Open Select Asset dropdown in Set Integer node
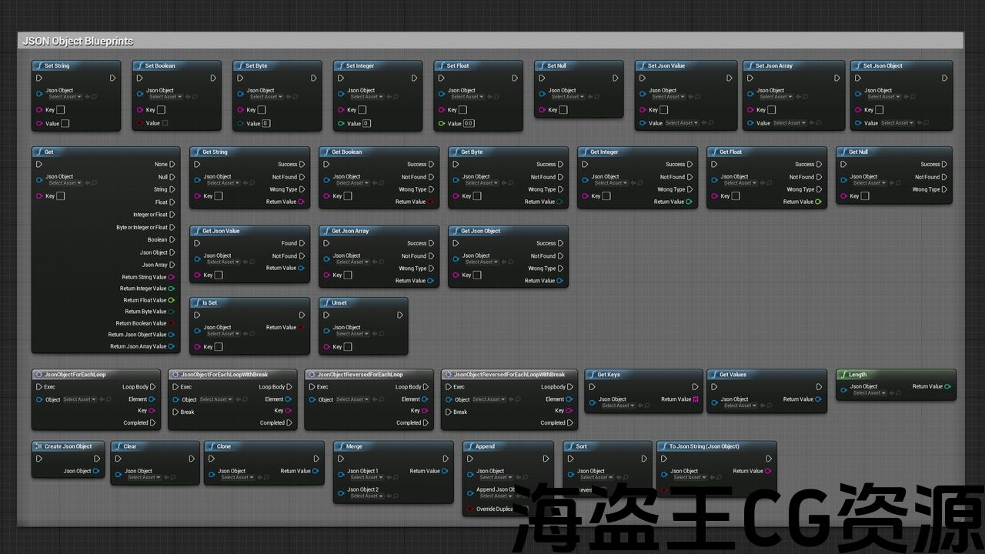 pyautogui.click(x=366, y=97)
